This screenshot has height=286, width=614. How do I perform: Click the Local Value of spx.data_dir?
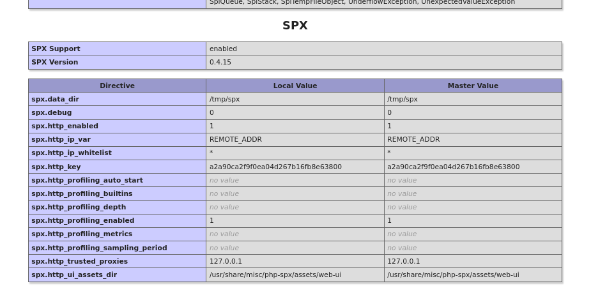click(x=224, y=100)
